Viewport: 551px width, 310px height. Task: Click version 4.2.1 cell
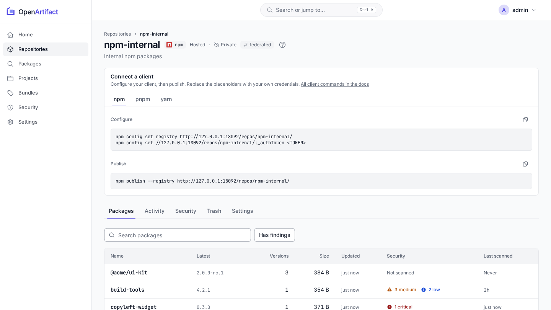[203, 290]
